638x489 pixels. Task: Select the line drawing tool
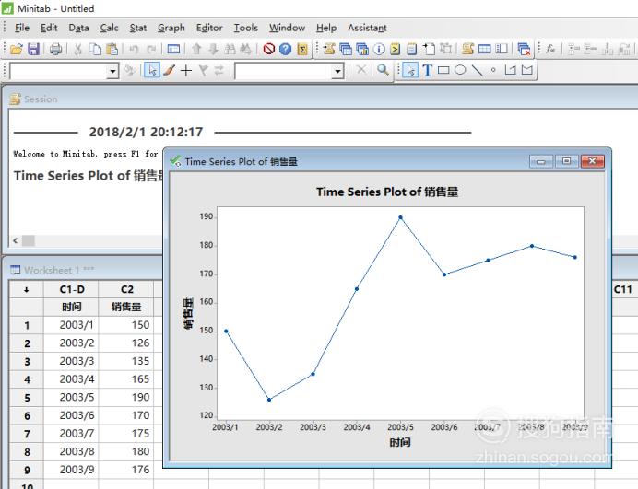[477, 70]
